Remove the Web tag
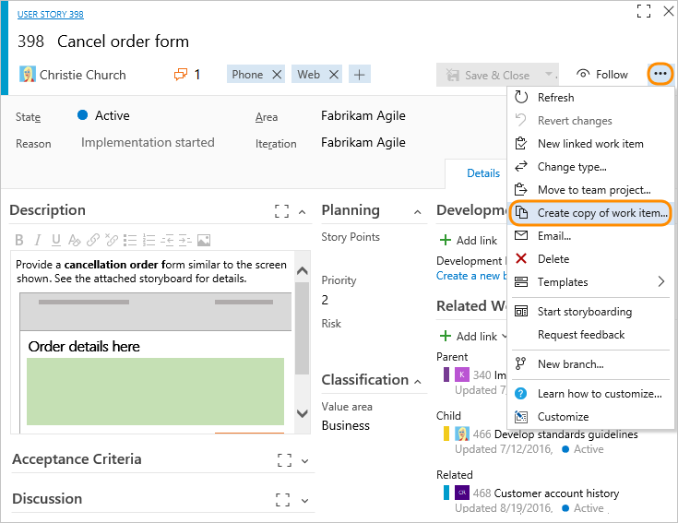678x523 pixels. click(x=333, y=75)
